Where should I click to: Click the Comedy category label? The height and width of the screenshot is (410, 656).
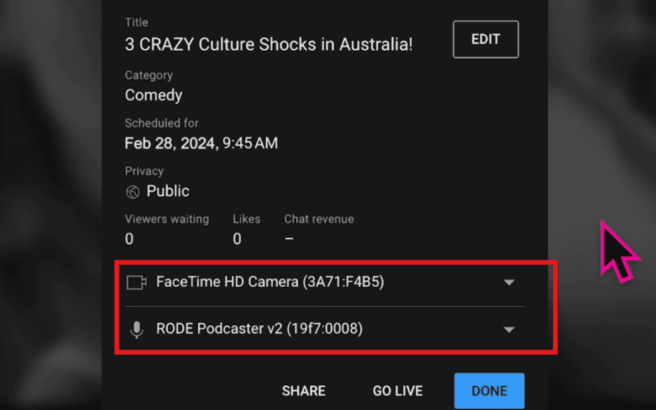pyautogui.click(x=153, y=95)
